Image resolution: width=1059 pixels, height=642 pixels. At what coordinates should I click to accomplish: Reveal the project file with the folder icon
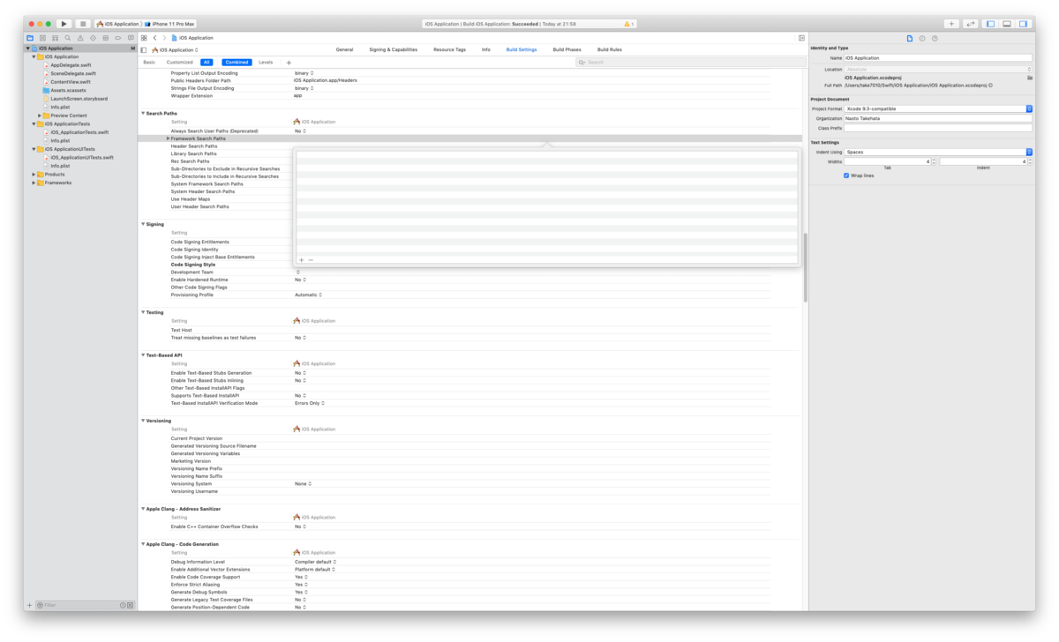click(x=1029, y=78)
